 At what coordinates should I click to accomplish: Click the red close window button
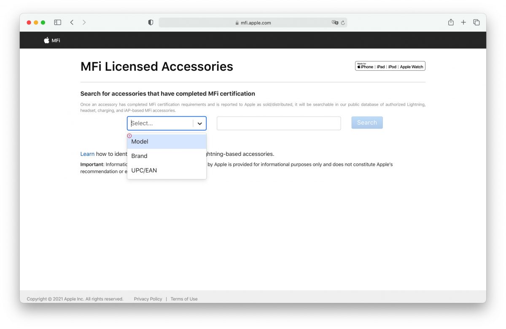click(29, 22)
